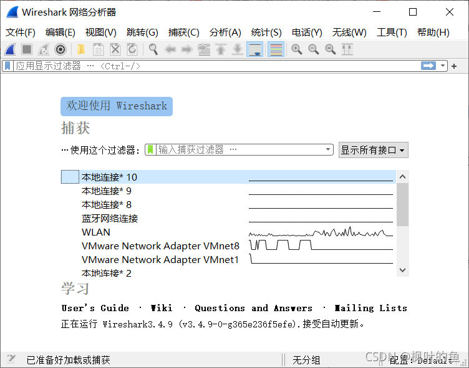The image size is (469, 368).
Task: Open the 电话(Y) menu
Action: pyautogui.click(x=307, y=32)
